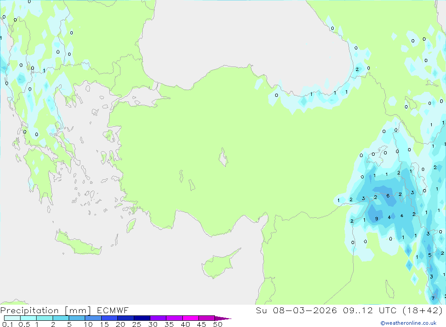Click legend label '10'

(88, 324)
